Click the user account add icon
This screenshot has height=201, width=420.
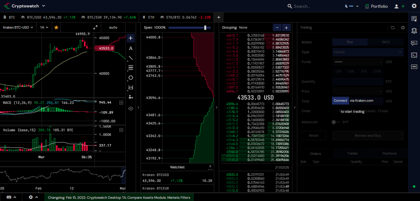point(399,6)
